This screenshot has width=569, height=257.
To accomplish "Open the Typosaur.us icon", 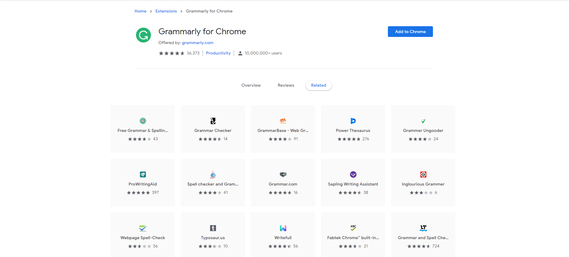I will click(213, 228).
